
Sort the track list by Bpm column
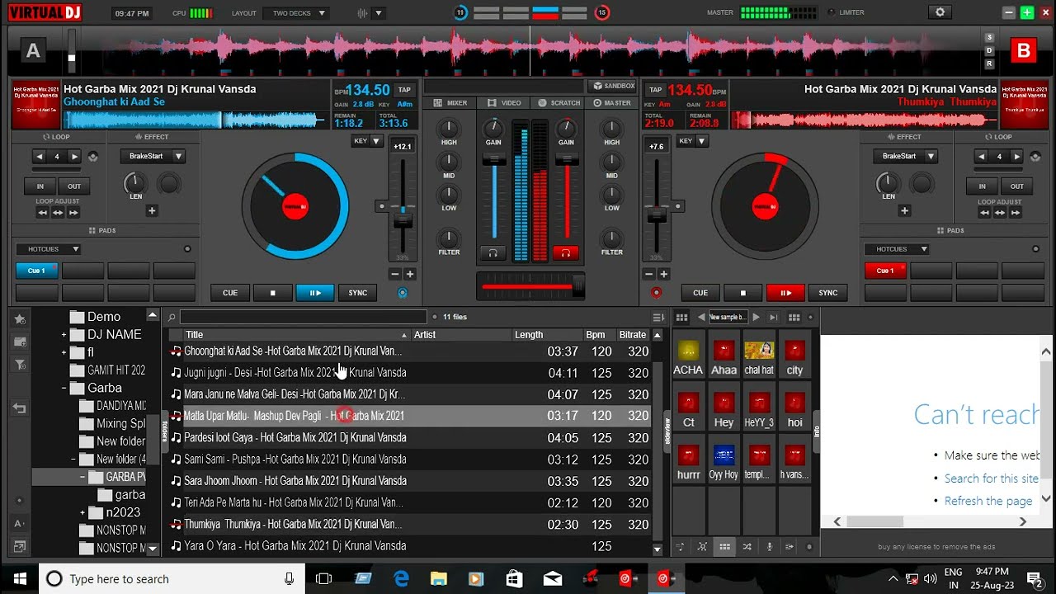point(596,335)
